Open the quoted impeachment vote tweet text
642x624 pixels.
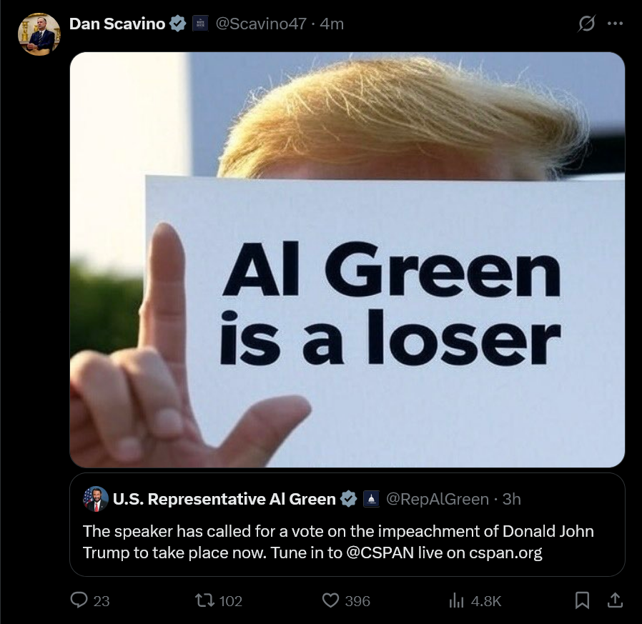click(x=338, y=542)
